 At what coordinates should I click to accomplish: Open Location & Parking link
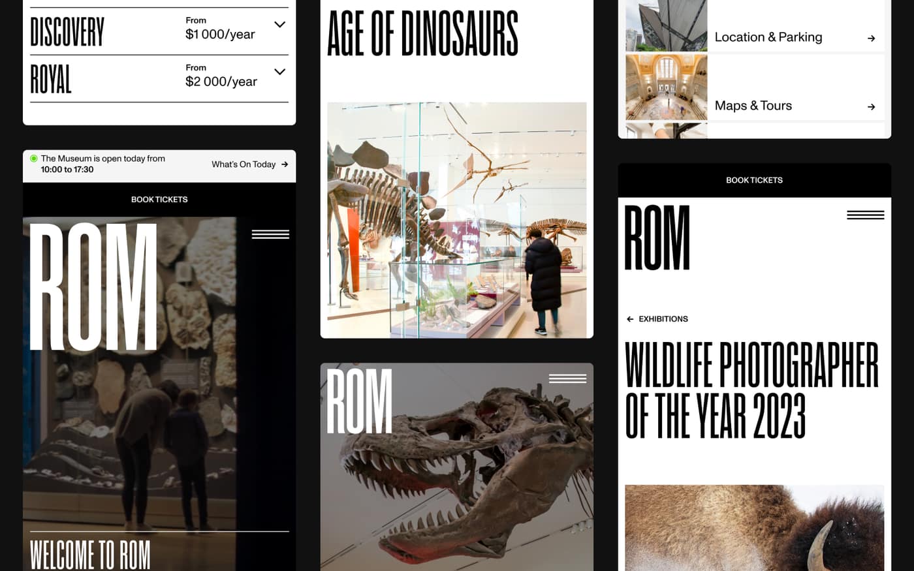pos(768,37)
